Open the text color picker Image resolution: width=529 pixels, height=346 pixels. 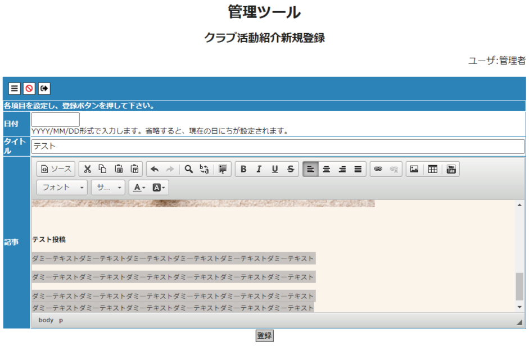[139, 188]
